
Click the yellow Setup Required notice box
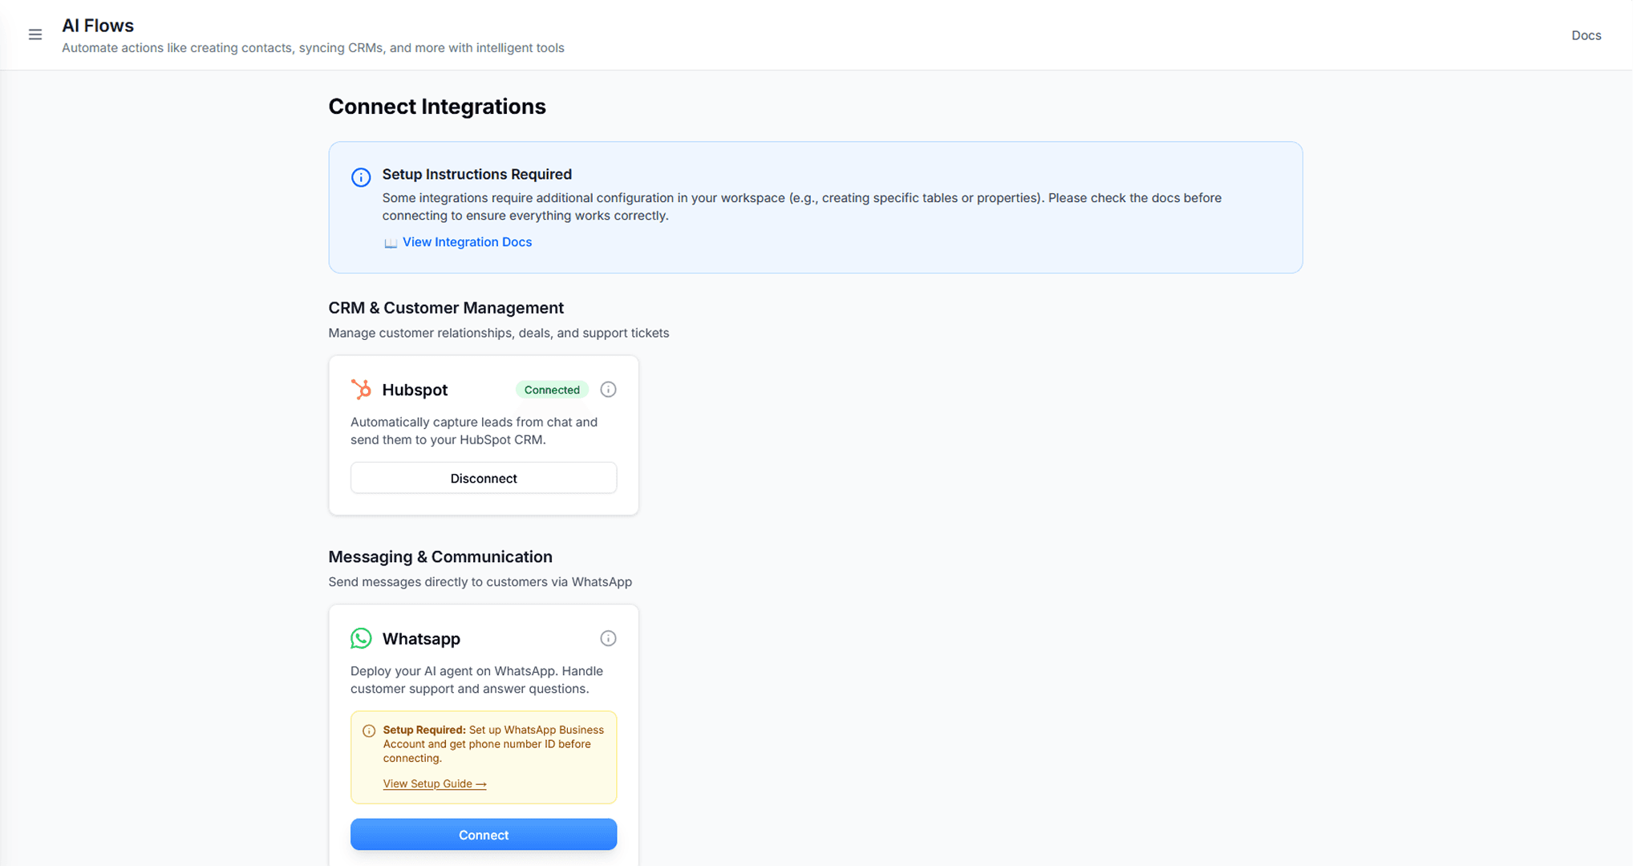(483, 756)
